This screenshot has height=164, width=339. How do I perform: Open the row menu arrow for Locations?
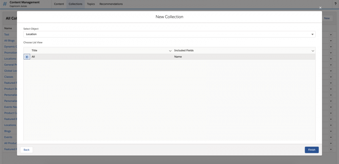331,125
